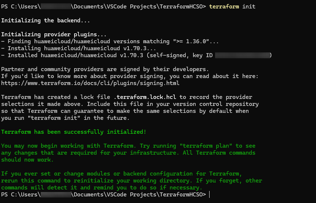Click the typed "terraform init" command at top

pos(232,7)
